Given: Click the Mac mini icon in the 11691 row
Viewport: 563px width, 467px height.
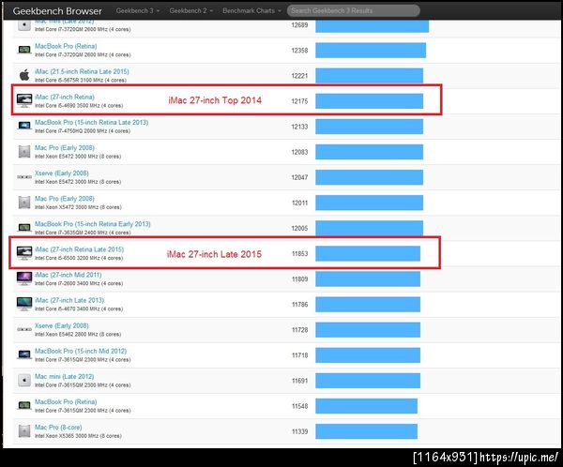Looking at the screenshot, I should pos(24,380).
